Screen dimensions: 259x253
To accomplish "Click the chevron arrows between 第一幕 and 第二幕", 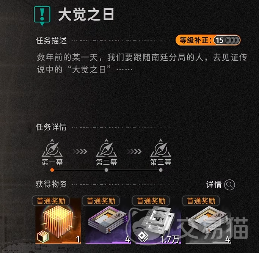I will click(80, 152).
